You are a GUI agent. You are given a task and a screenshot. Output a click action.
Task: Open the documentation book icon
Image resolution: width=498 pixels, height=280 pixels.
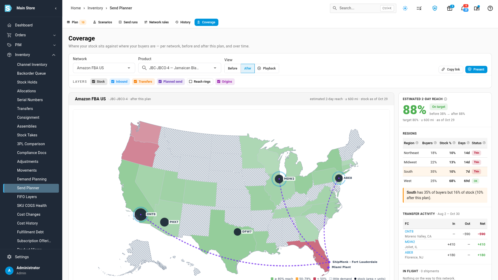click(x=477, y=8)
